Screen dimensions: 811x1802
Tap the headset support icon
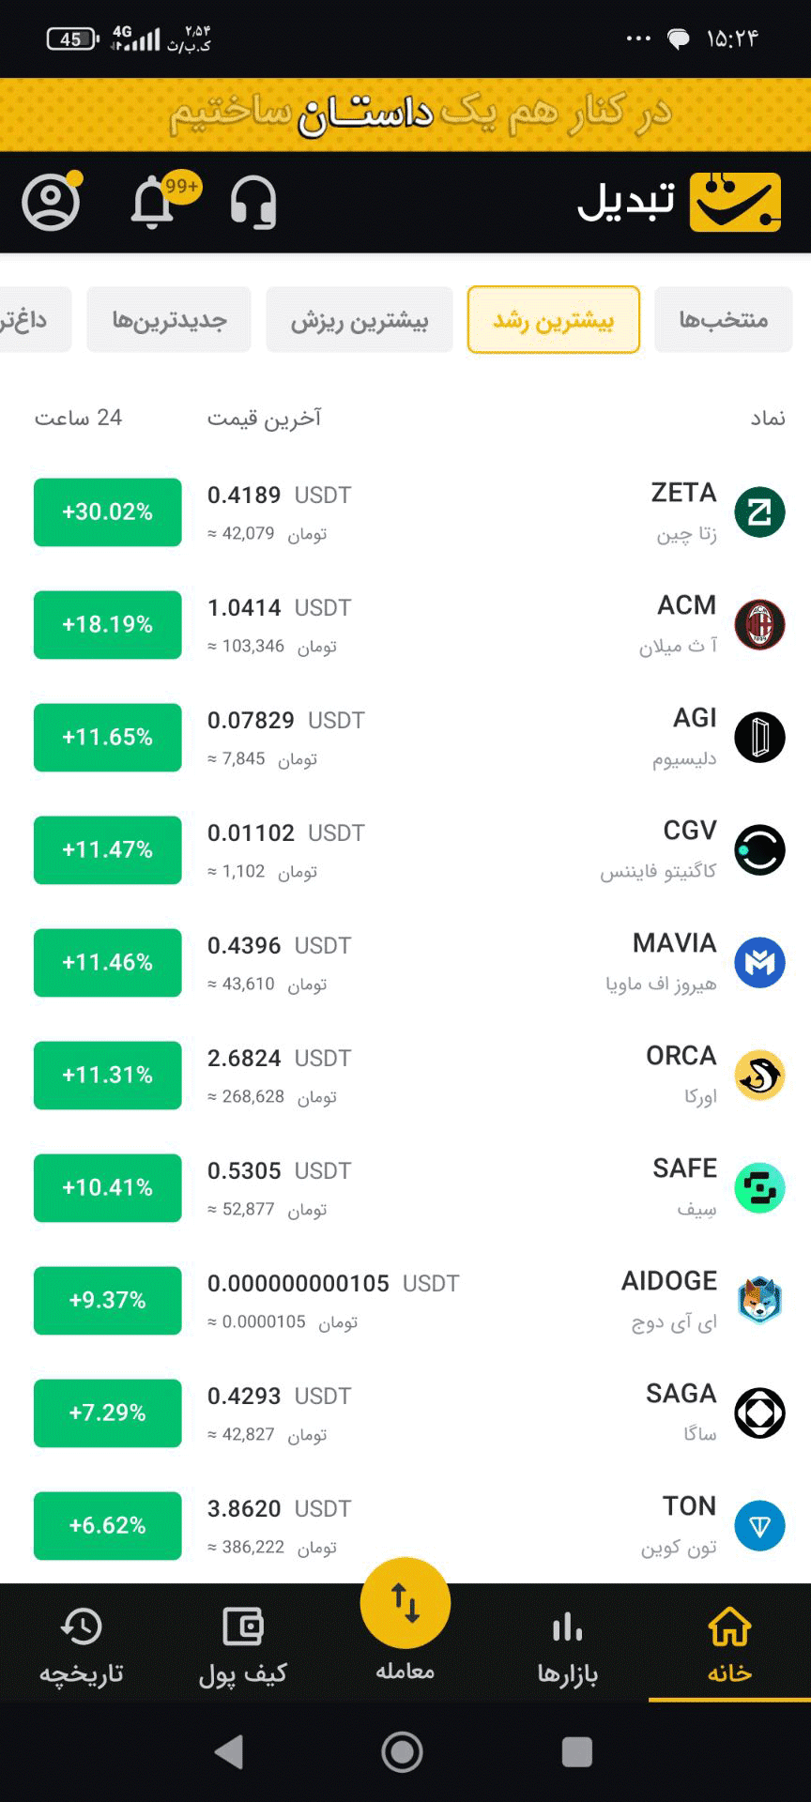(253, 202)
